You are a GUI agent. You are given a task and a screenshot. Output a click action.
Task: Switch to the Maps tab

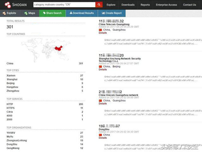pyautogui.click(x=30, y=13)
